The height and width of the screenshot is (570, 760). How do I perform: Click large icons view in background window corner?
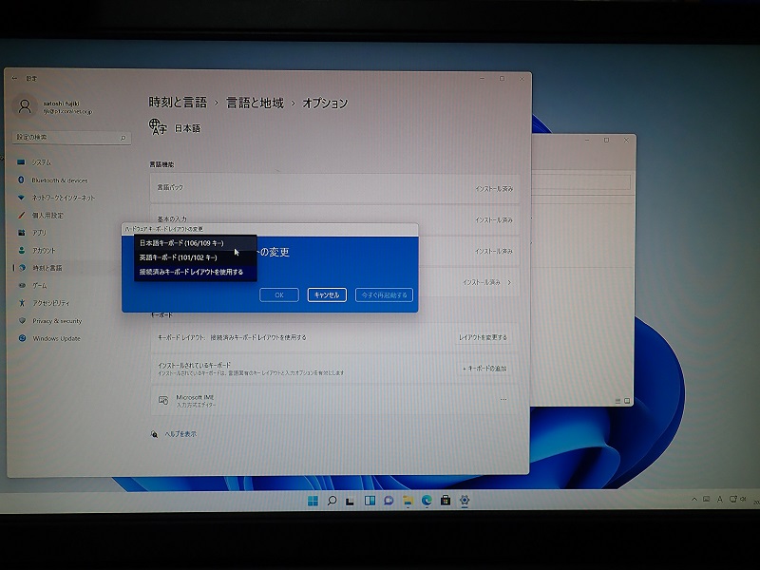627,401
